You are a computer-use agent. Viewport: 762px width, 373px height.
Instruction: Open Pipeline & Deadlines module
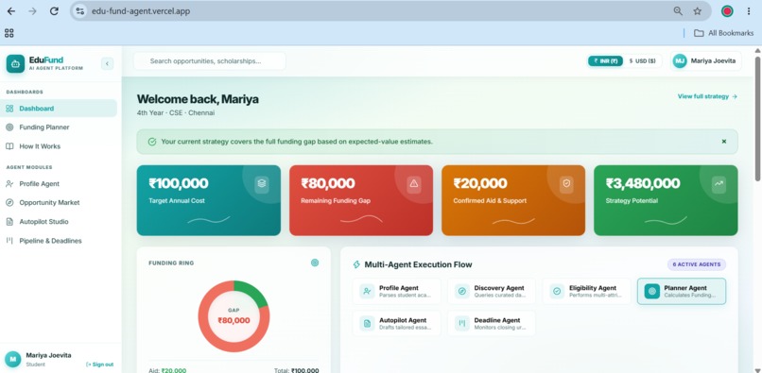pyautogui.click(x=59, y=241)
